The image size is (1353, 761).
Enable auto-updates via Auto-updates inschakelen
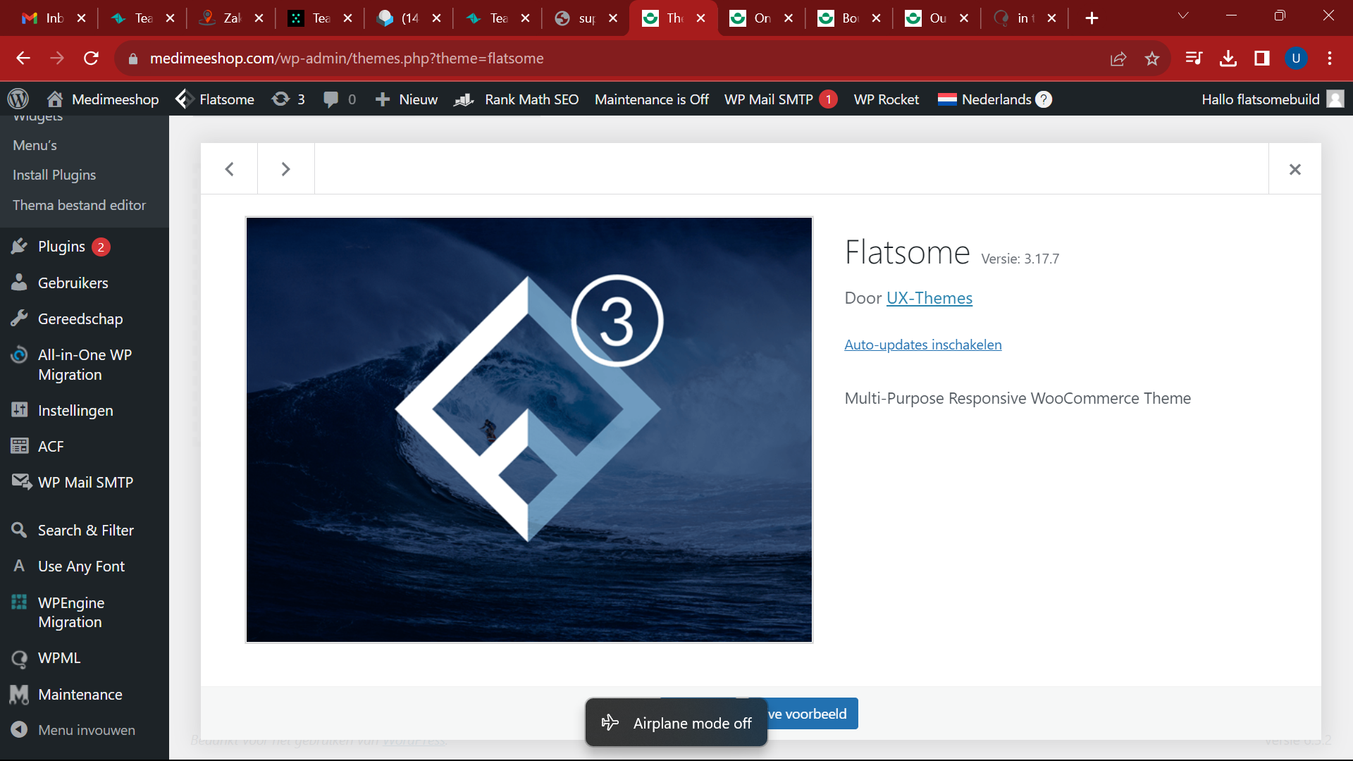click(922, 345)
